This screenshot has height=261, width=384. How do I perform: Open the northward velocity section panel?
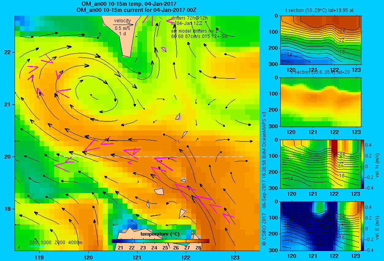coord(321,164)
